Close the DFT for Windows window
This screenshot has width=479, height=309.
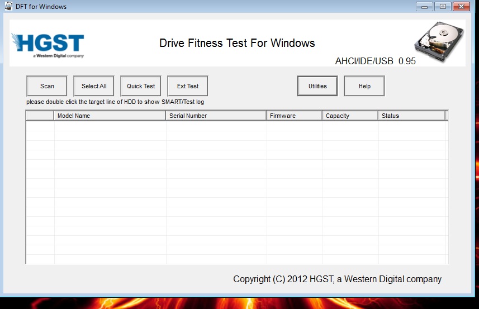(x=461, y=6)
